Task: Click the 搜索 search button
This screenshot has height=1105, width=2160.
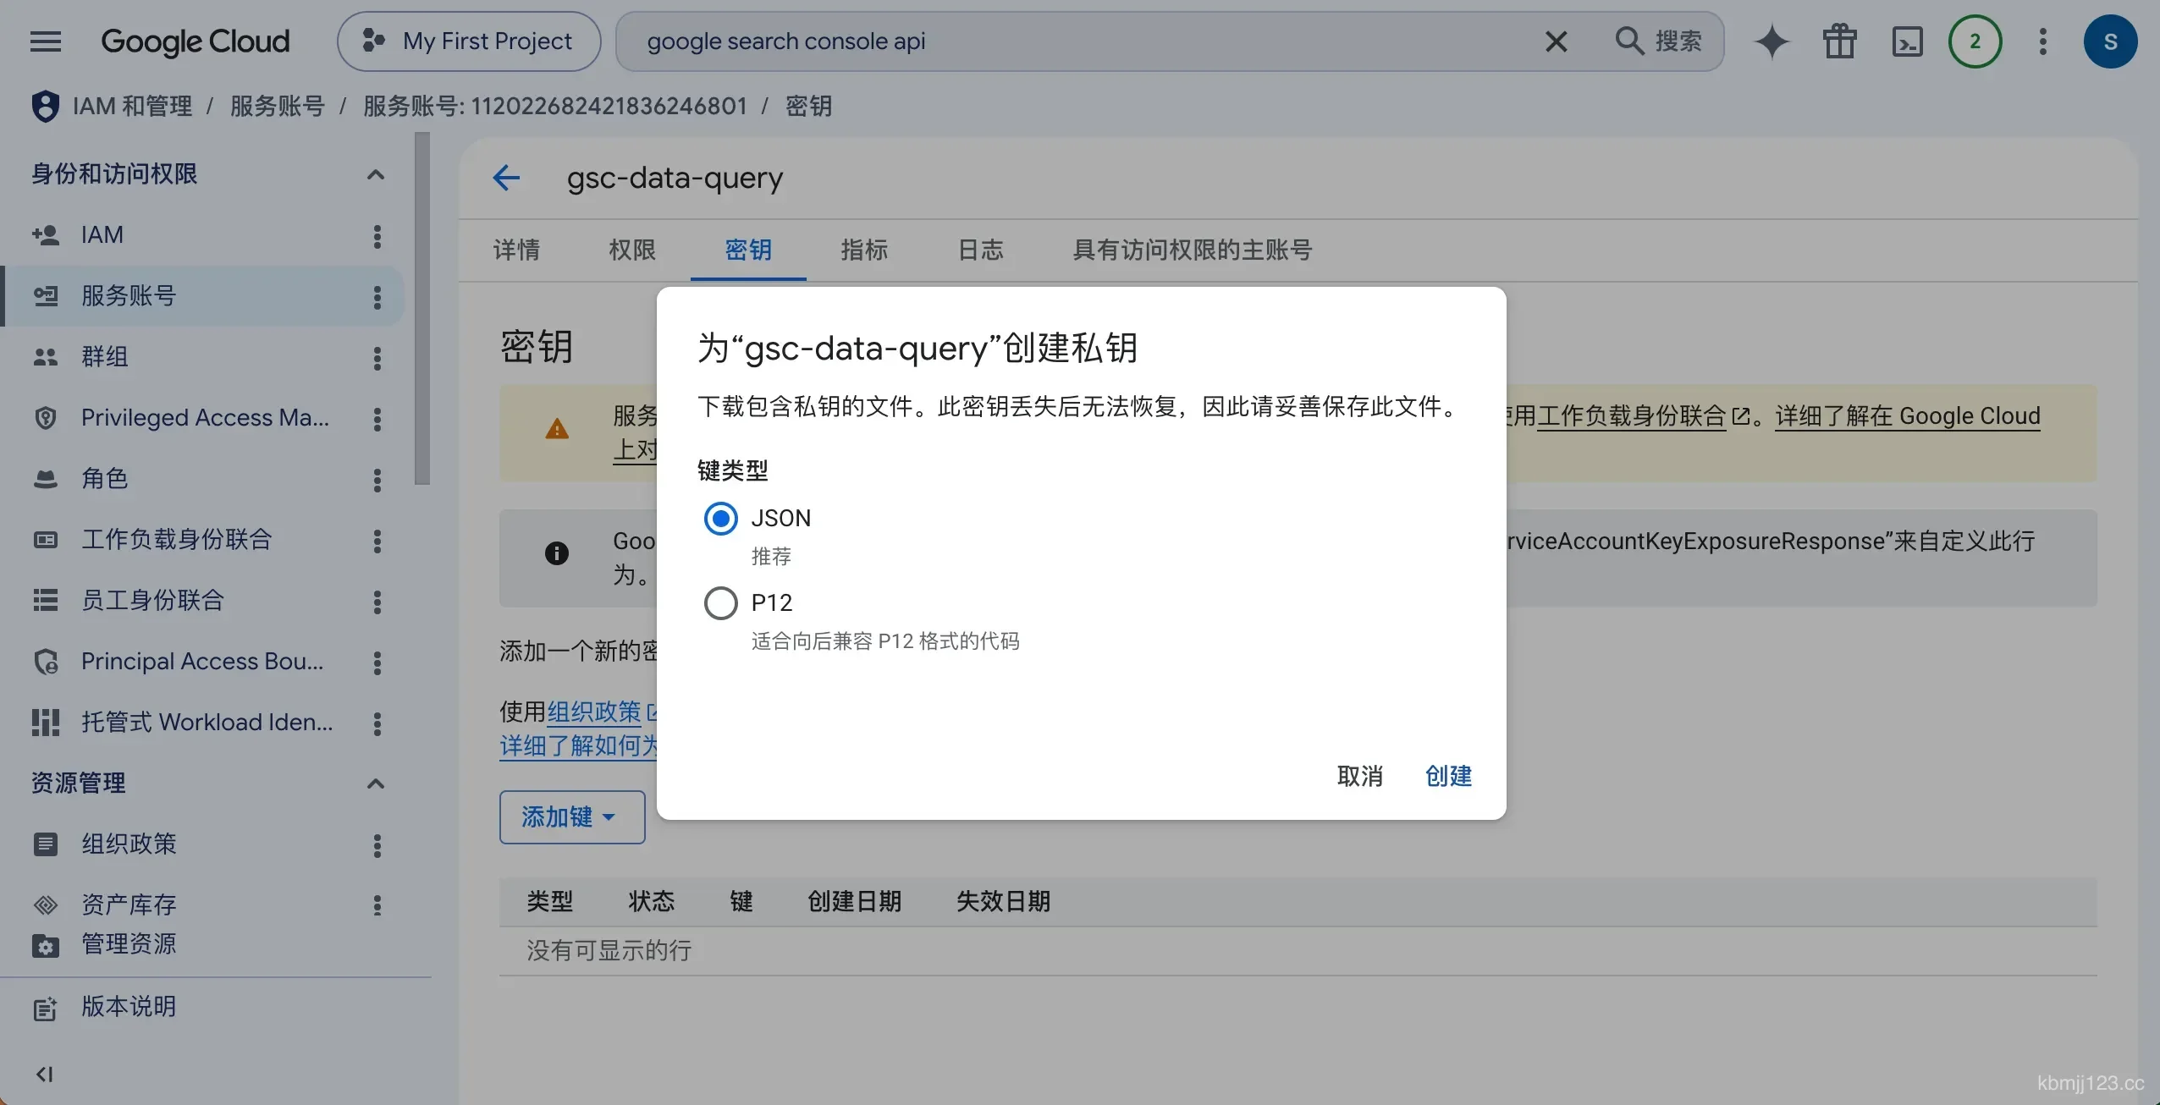Action: pyautogui.click(x=1658, y=41)
